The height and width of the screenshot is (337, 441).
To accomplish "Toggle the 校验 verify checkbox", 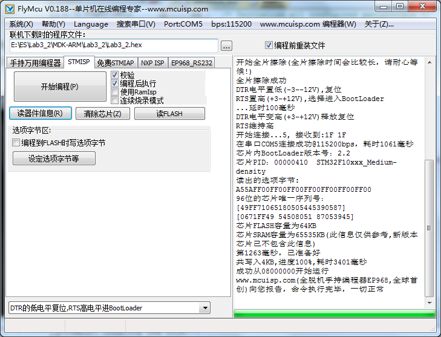I will click(114, 75).
